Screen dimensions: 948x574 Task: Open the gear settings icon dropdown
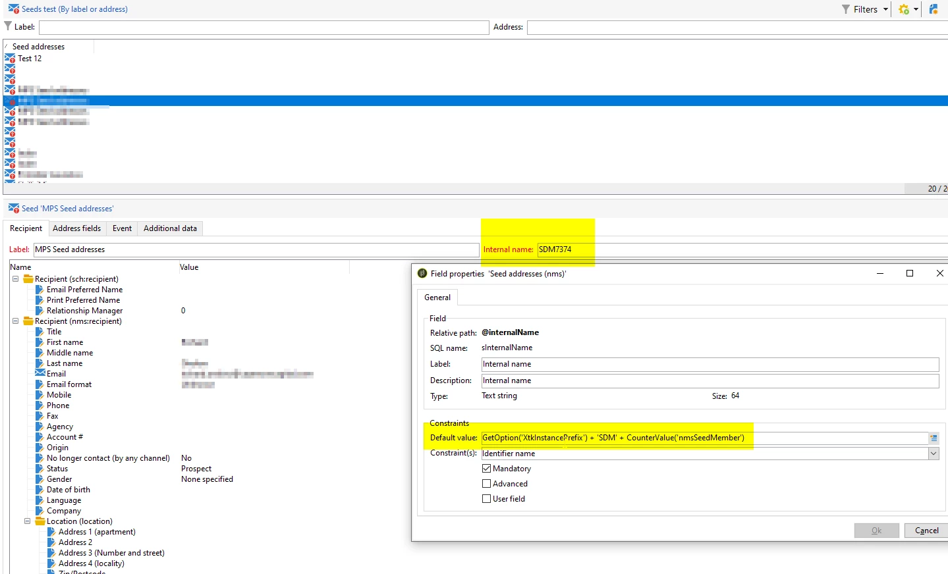point(908,9)
